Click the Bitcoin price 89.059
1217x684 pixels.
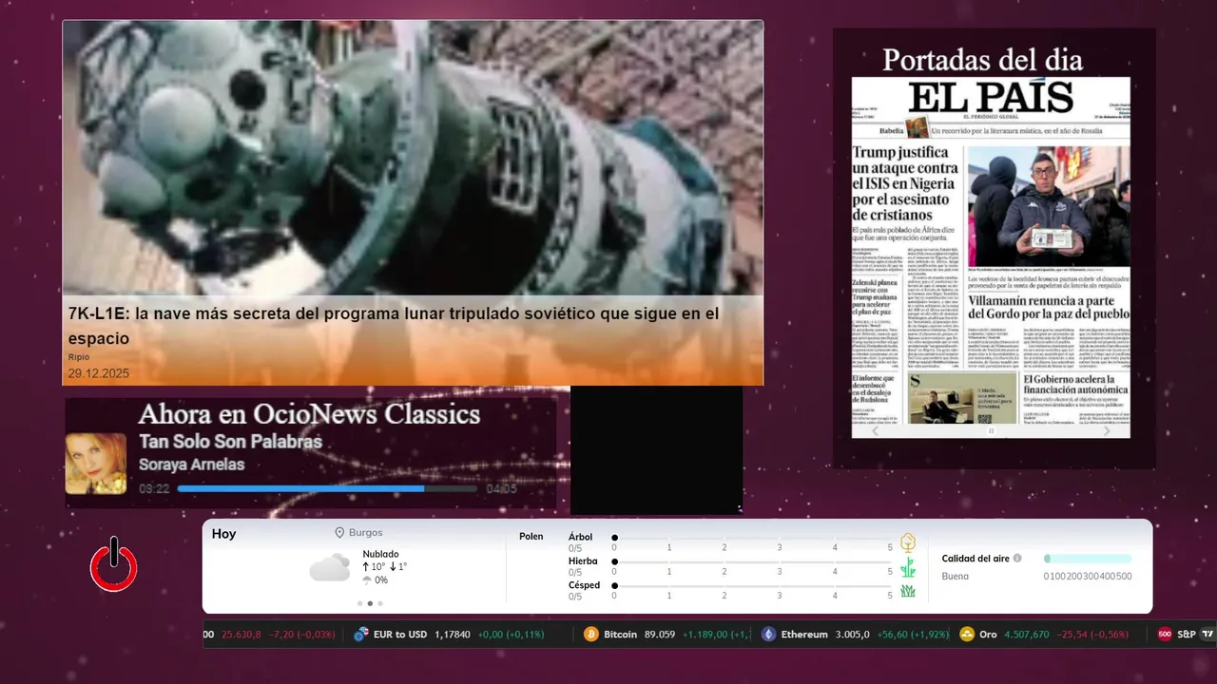(660, 634)
